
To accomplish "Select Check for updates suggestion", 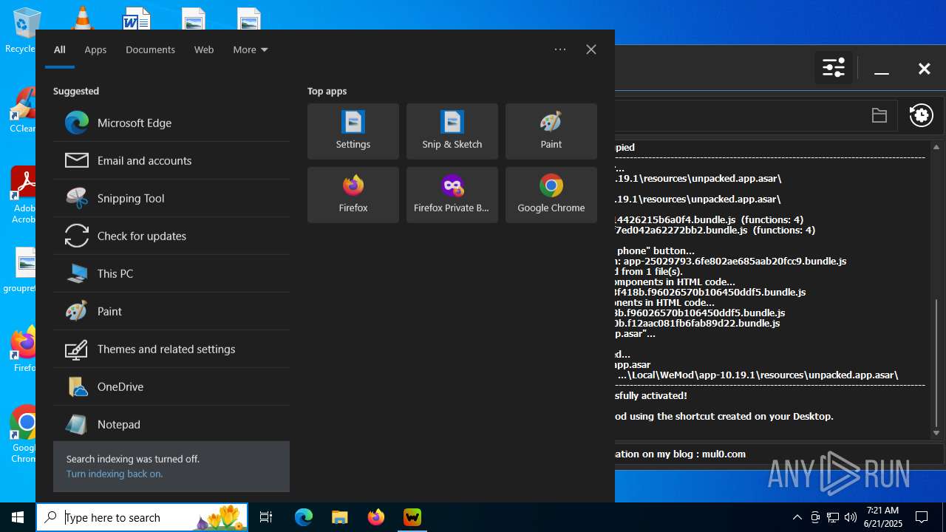I will click(171, 236).
